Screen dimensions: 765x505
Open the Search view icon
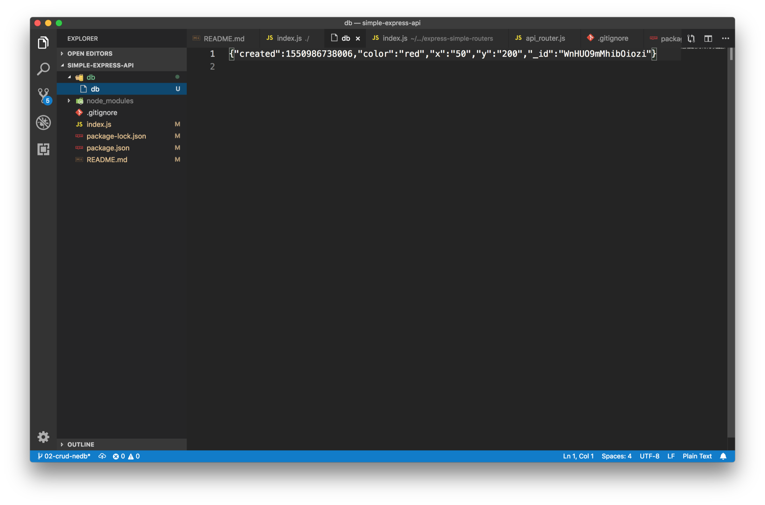pos(43,69)
